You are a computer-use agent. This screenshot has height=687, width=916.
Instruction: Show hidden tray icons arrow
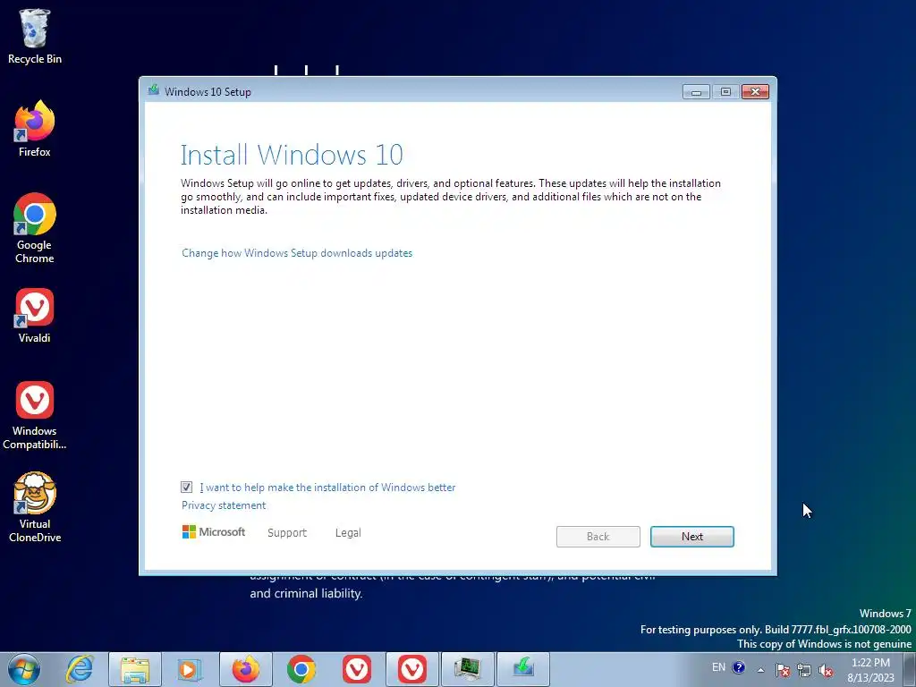(x=760, y=669)
